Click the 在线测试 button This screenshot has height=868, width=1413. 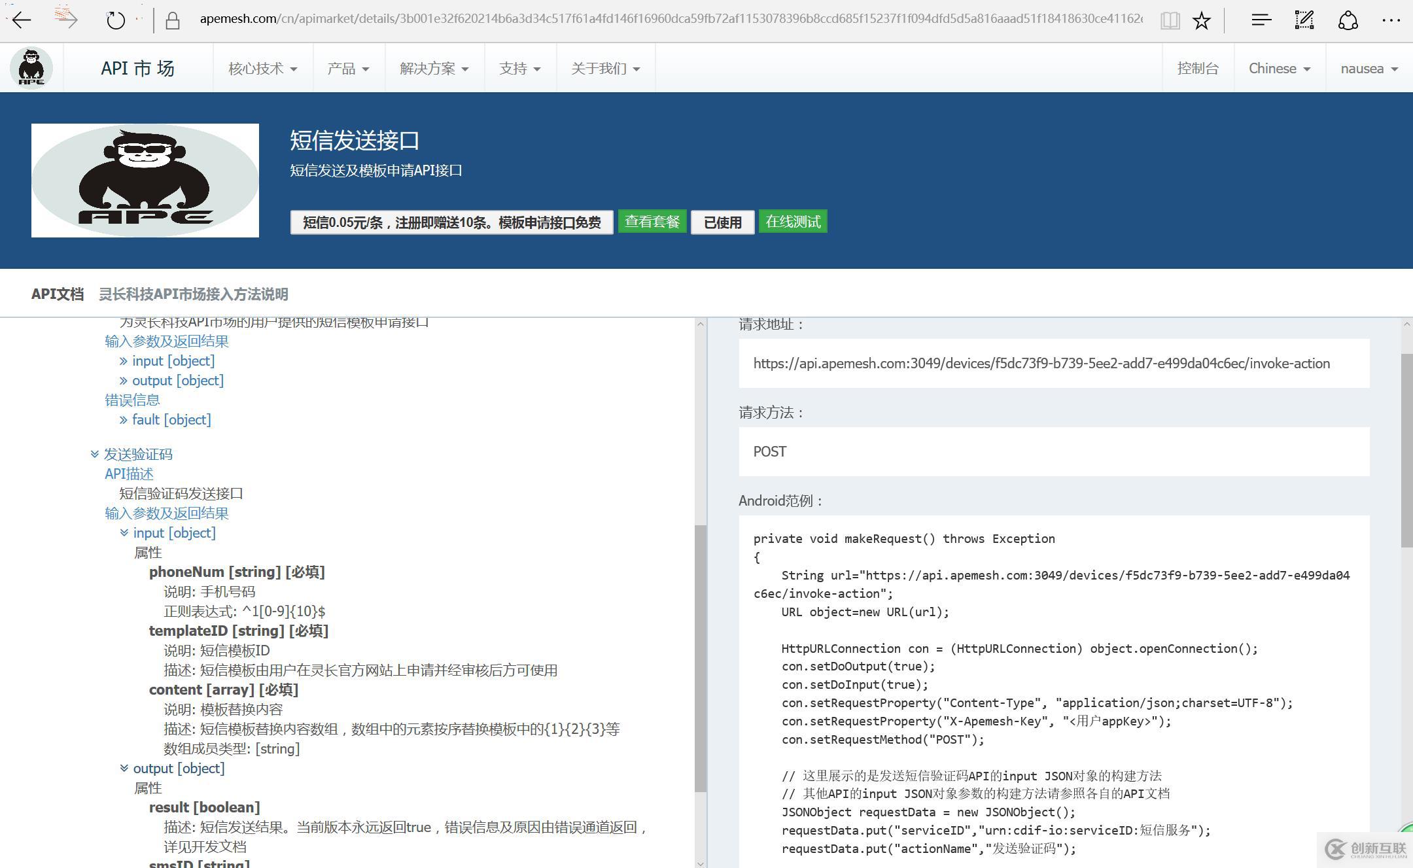pos(792,222)
